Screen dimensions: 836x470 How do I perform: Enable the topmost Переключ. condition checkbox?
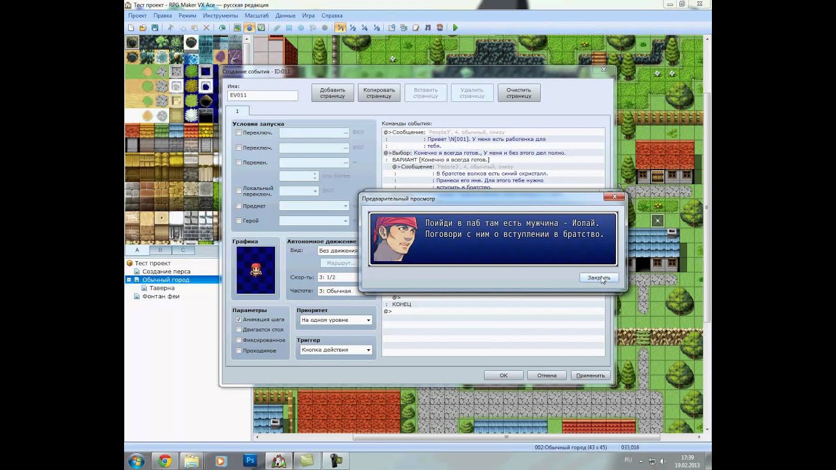238,133
